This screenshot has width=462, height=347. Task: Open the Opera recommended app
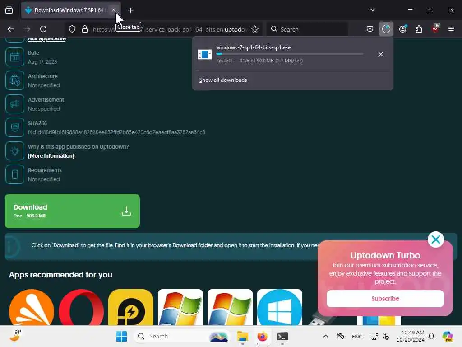[x=81, y=307]
